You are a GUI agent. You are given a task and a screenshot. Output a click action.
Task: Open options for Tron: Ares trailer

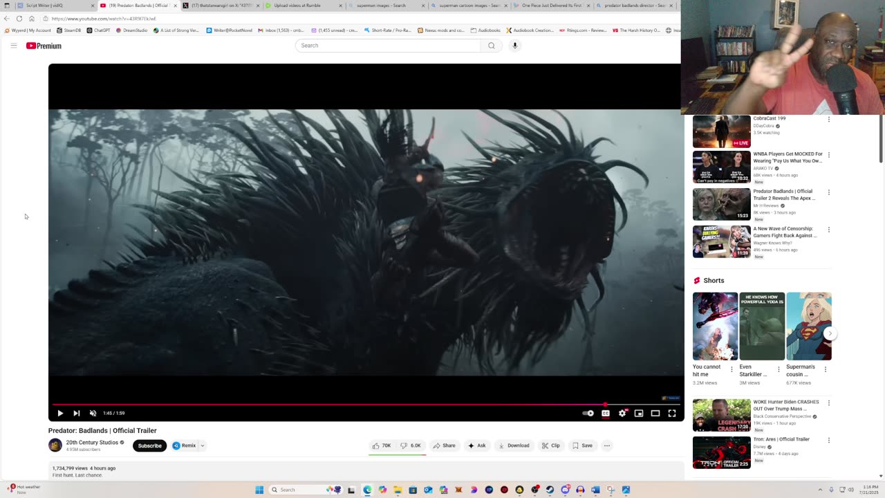(829, 440)
